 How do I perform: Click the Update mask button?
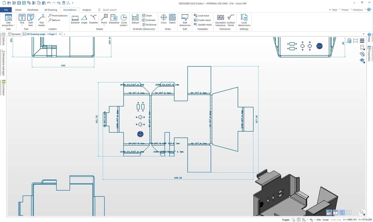pos(204,25)
